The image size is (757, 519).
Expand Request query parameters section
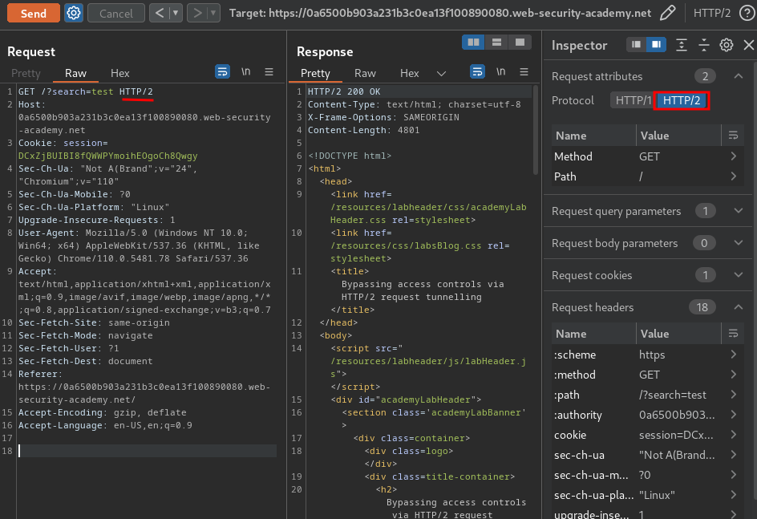739,210
